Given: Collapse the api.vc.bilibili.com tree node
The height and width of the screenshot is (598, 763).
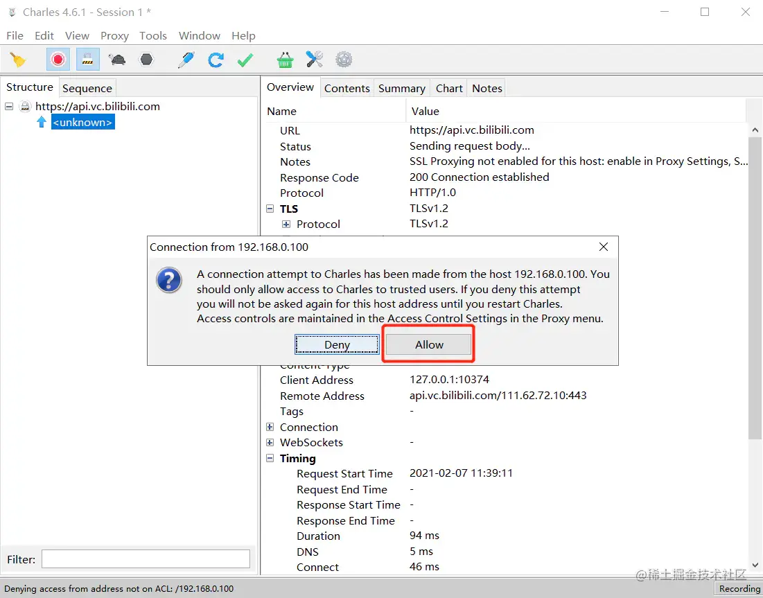Looking at the screenshot, I should (9, 107).
